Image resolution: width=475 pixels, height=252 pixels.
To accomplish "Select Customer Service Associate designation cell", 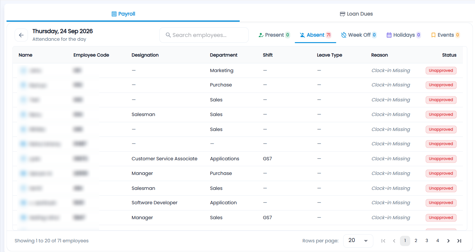I will 164,159.
